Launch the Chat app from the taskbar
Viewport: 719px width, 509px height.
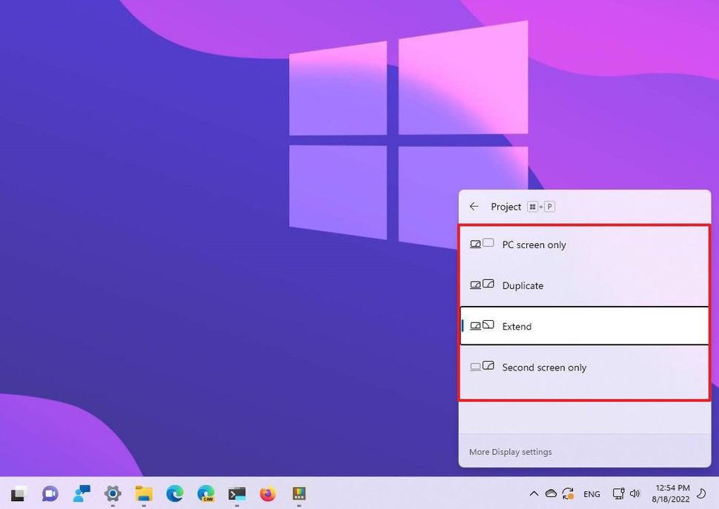pos(50,493)
